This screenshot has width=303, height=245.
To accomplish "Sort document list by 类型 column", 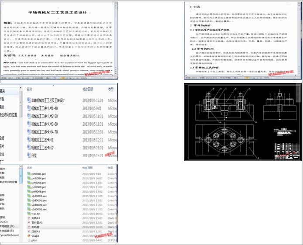I will 111,89.
